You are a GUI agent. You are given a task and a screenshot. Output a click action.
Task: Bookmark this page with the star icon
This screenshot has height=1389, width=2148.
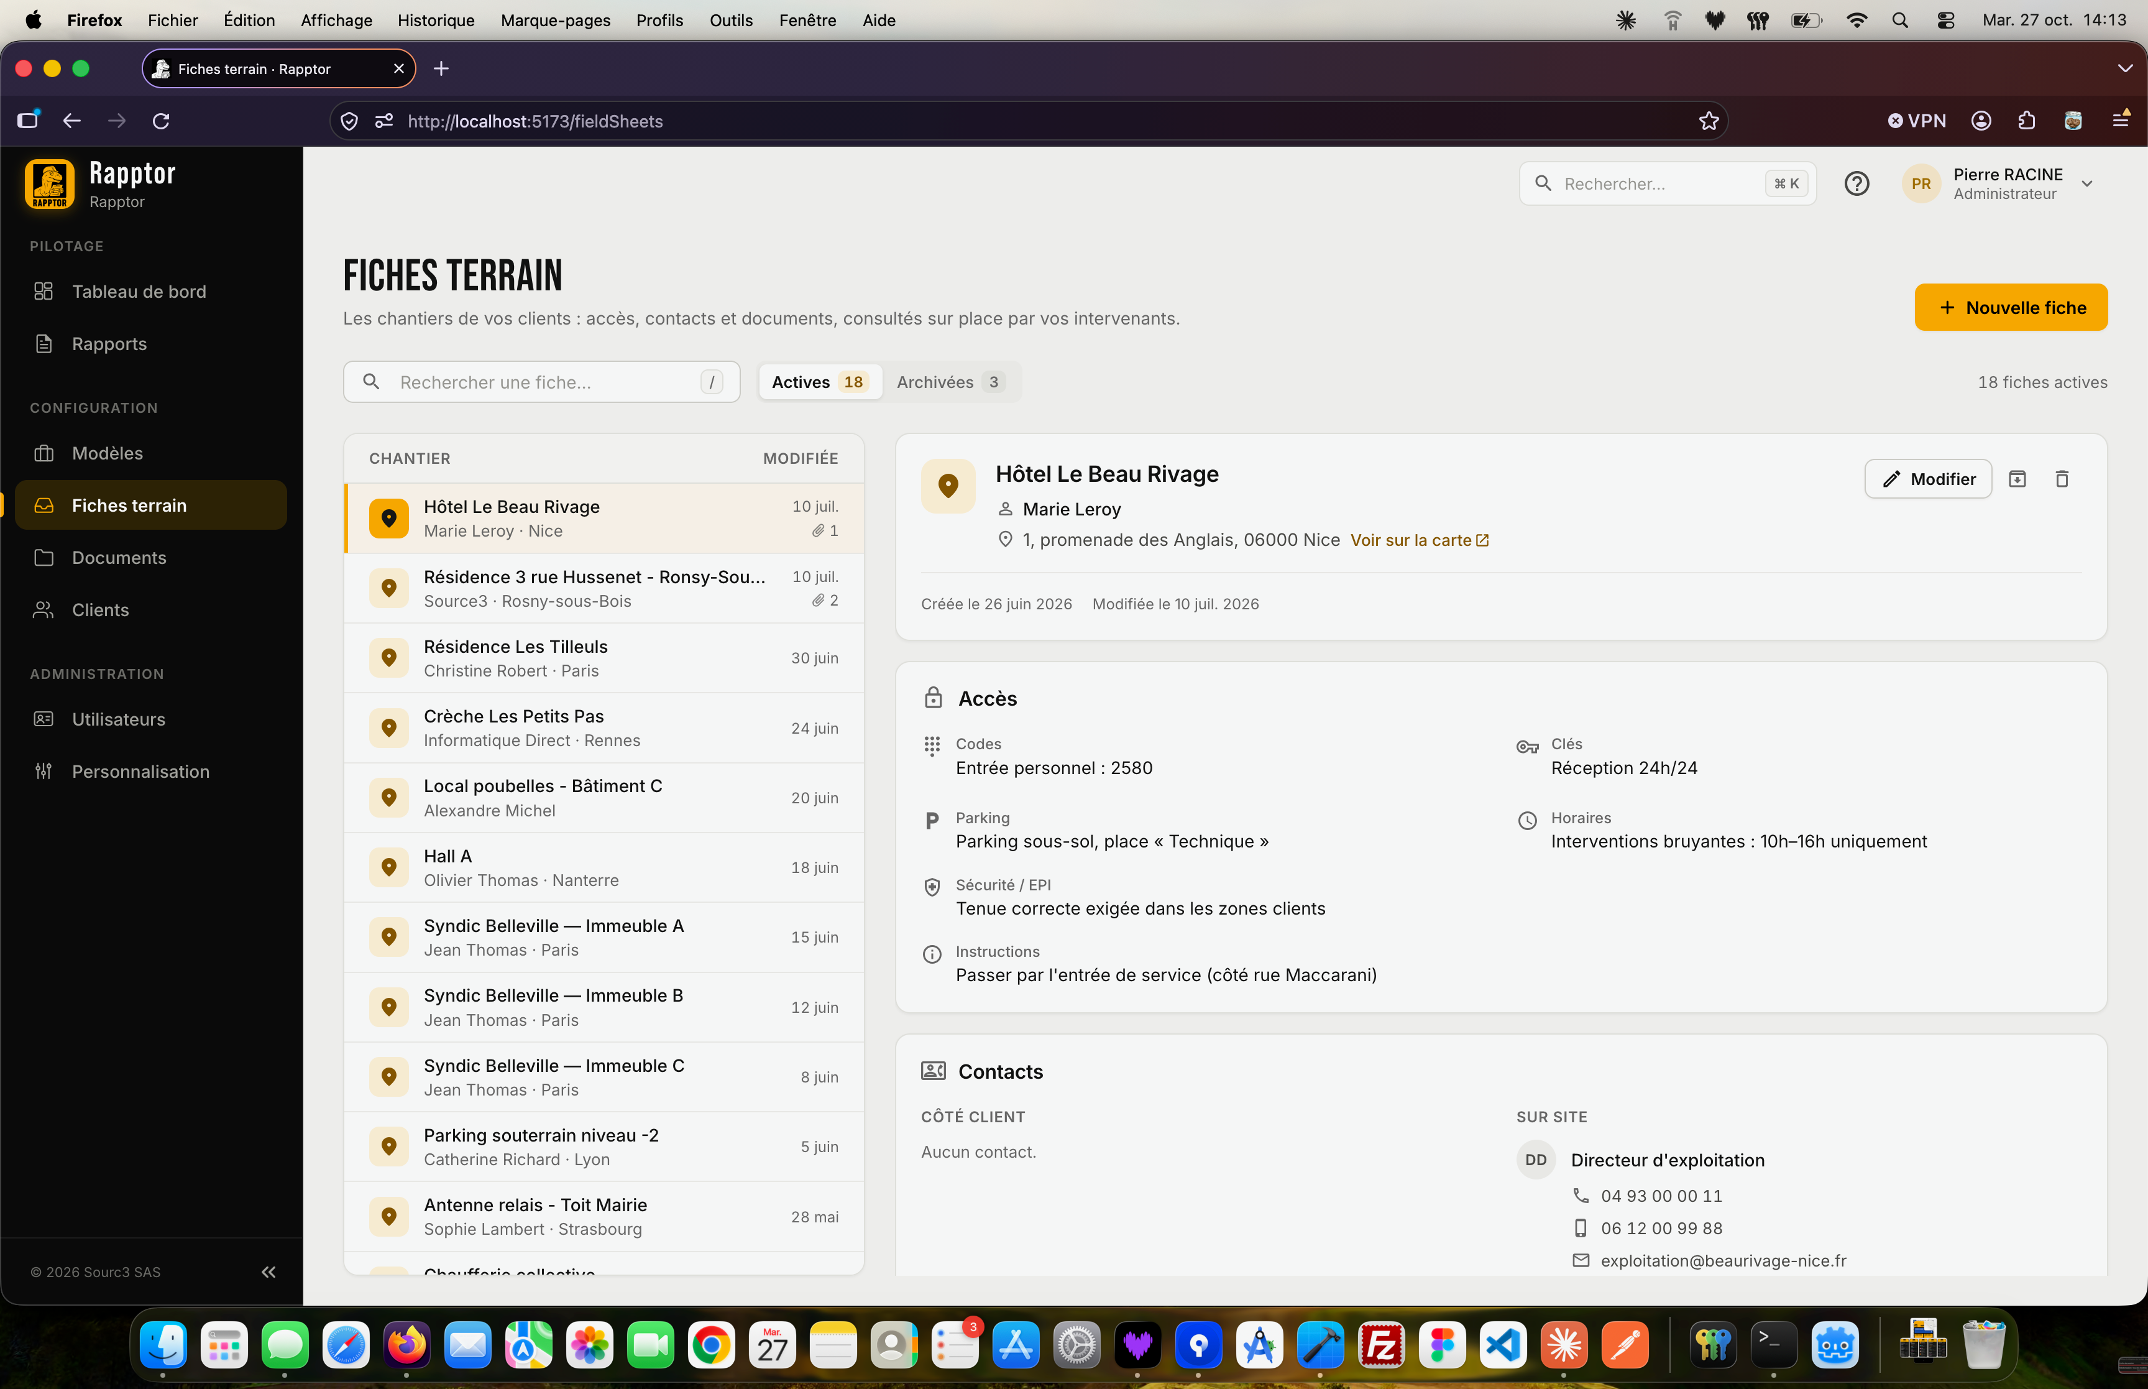click(x=1708, y=121)
